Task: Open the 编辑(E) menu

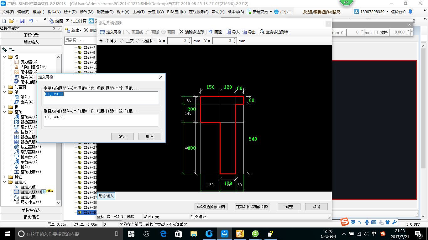Action: coord(23,12)
